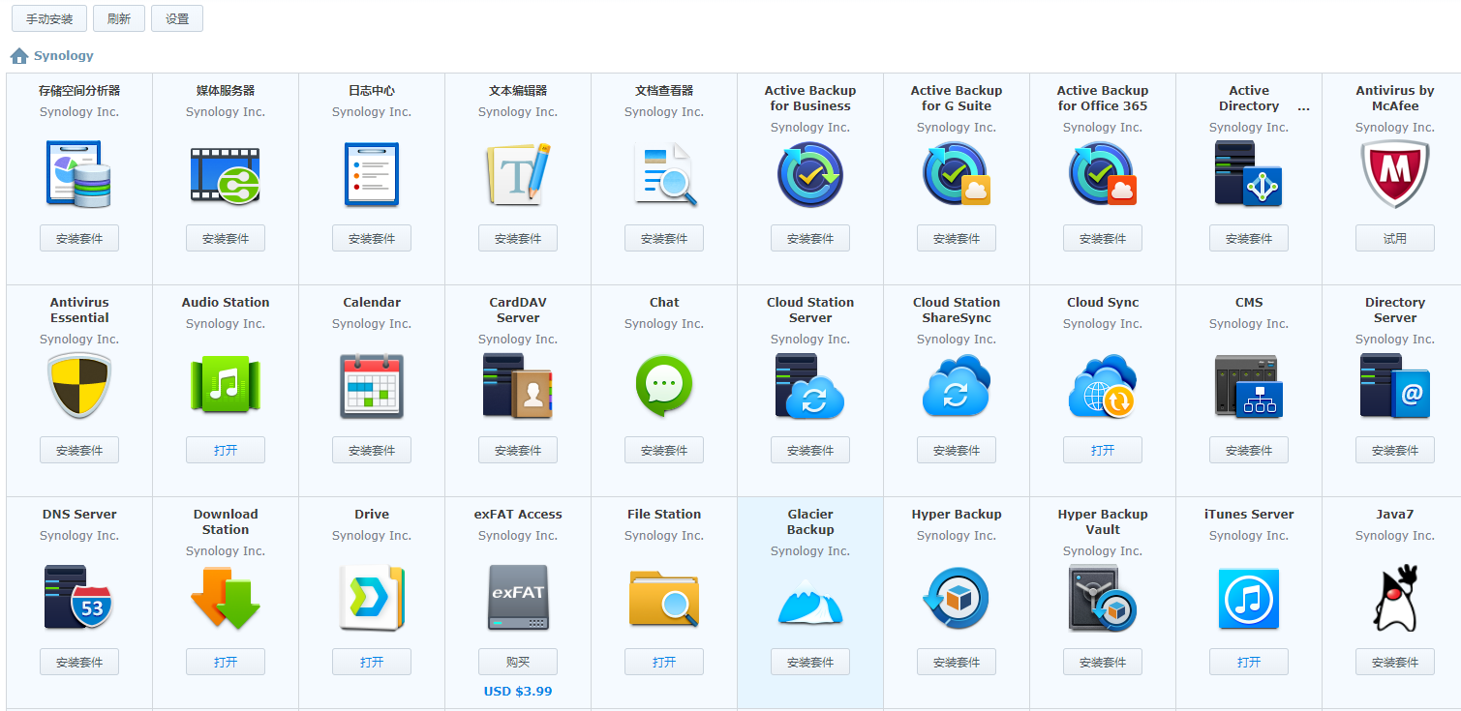Try Antivirus by McAfee with 试用

[x=1395, y=238]
